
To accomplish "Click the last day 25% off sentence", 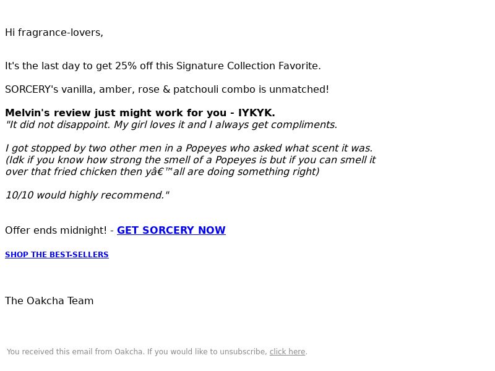I will [x=163, y=66].
